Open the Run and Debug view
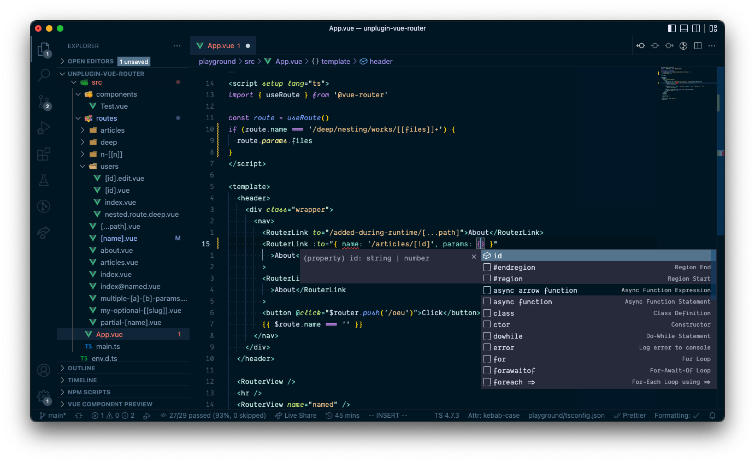This screenshot has height=462, width=755. (x=44, y=128)
